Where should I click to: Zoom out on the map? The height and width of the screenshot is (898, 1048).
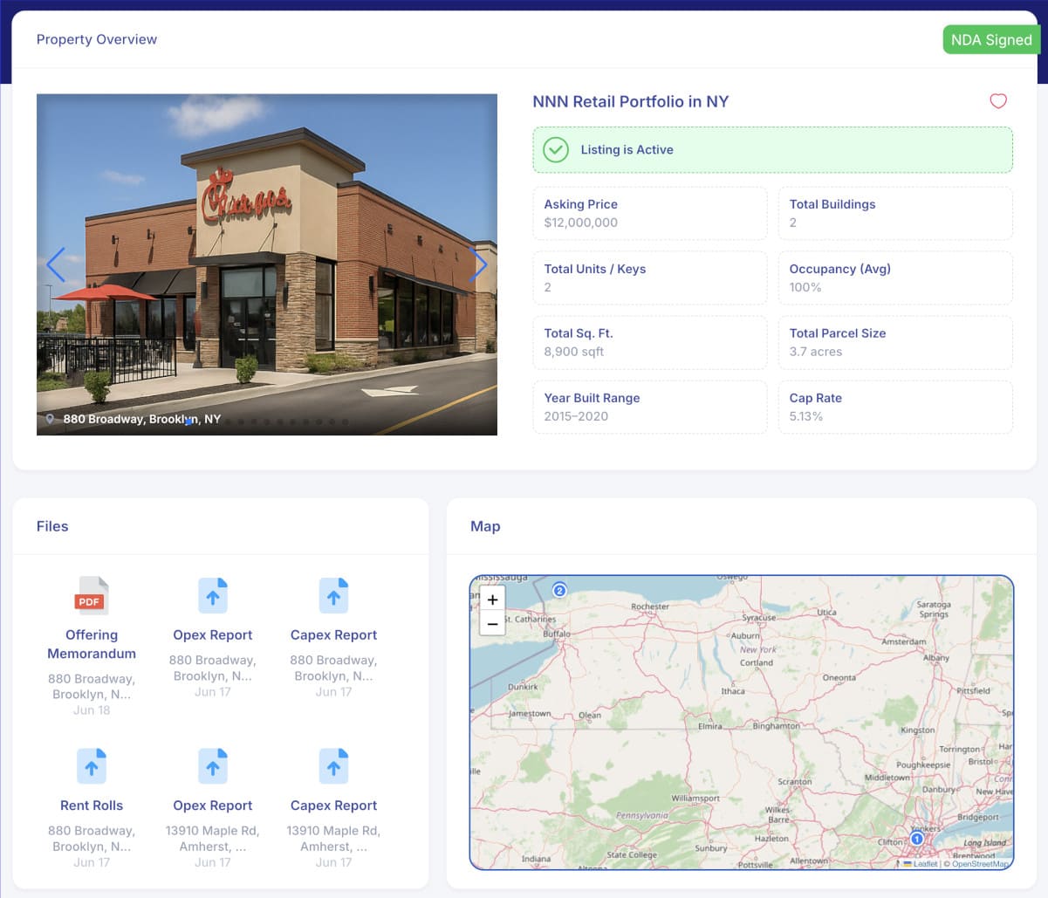point(492,623)
